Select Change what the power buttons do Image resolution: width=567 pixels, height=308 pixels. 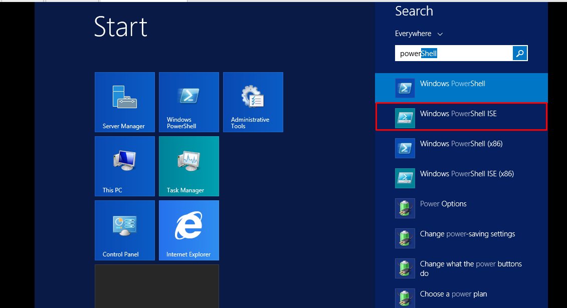[469, 268]
